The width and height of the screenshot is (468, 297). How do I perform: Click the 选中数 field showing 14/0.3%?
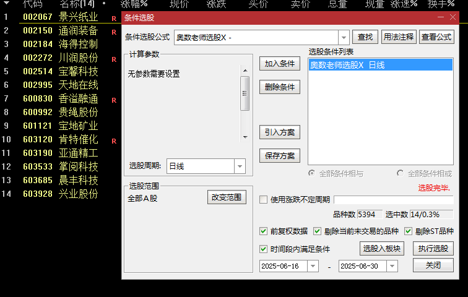tap(431, 215)
